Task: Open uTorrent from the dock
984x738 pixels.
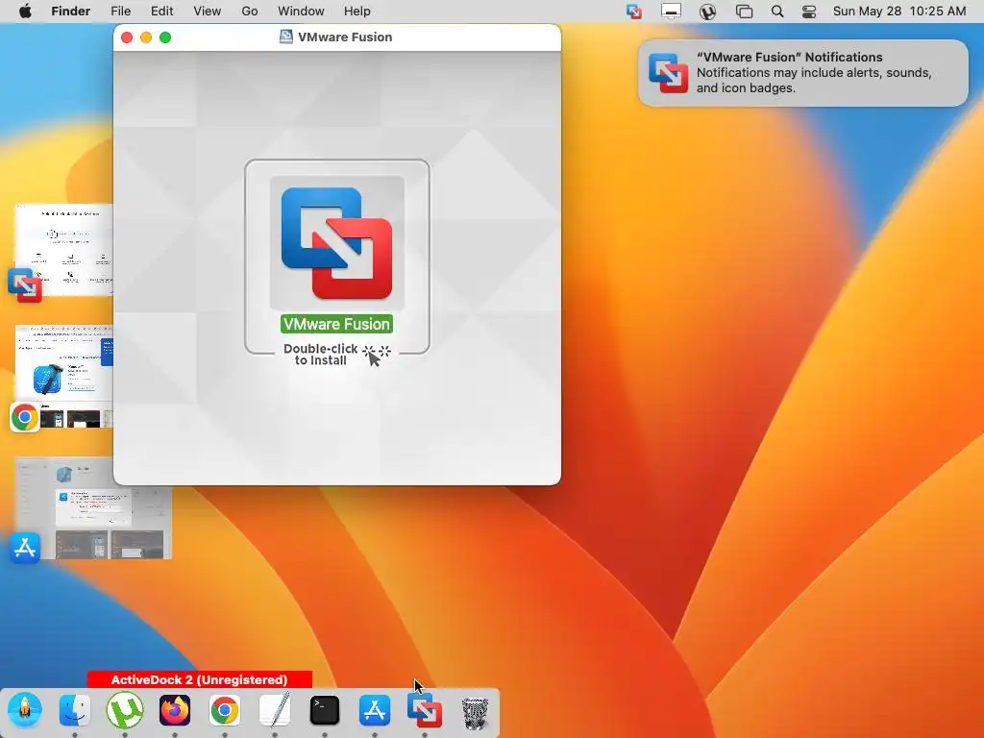Action: pos(125,710)
